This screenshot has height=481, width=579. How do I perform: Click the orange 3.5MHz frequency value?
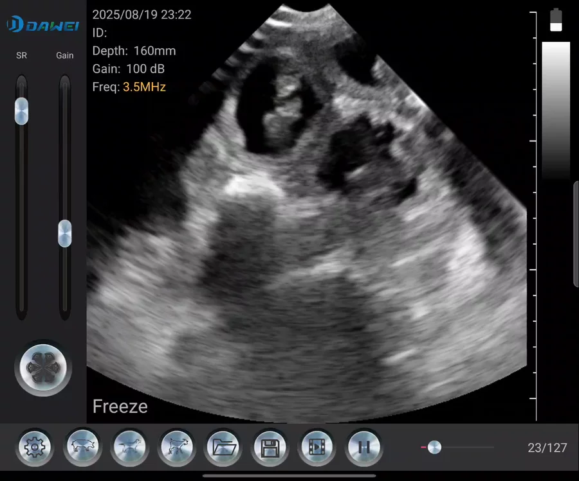tap(144, 87)
